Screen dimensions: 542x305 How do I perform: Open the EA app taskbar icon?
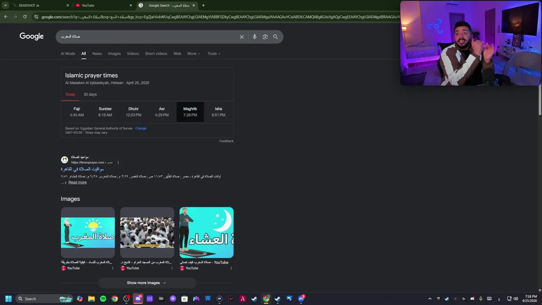pos(301,299)
